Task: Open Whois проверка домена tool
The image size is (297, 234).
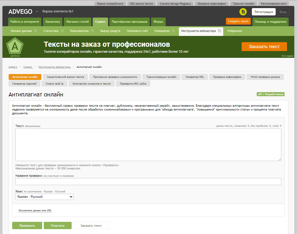Action: pyautogui.click(x=265, y=77)
